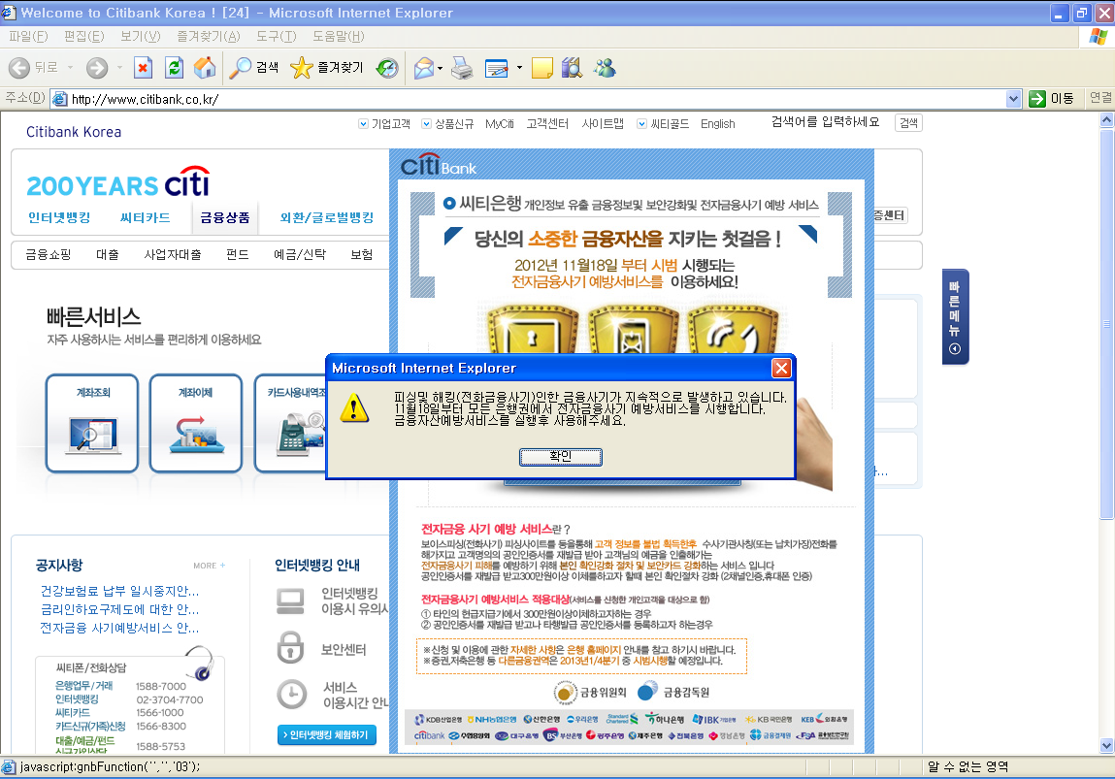Open History clock toolbar icon
Screen dimensions: 1115x779
[x=387, y=68]
